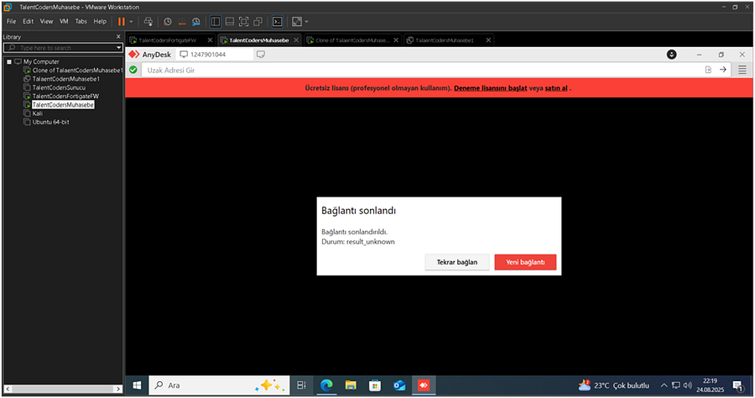This screenshot has width=755, height=398.
Task: Click the Send Ctrl+Alt+Del toolbar icon
Action: [148, 22]
